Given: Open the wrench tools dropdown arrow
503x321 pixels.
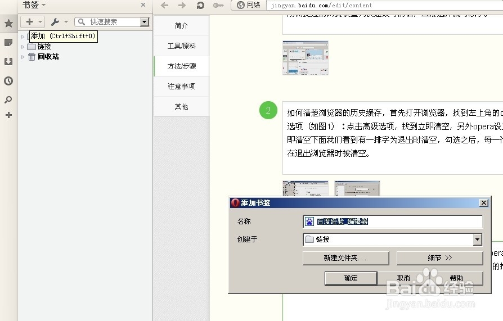Looking at the screenshot, I should [66, 22].
